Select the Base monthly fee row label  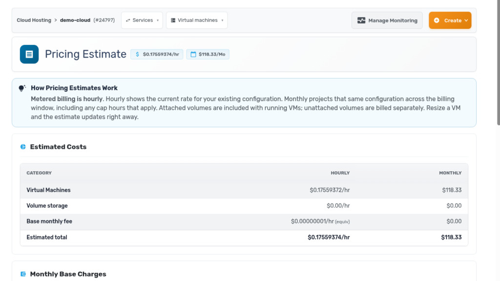pyautogui.click(x=49, y=221)
